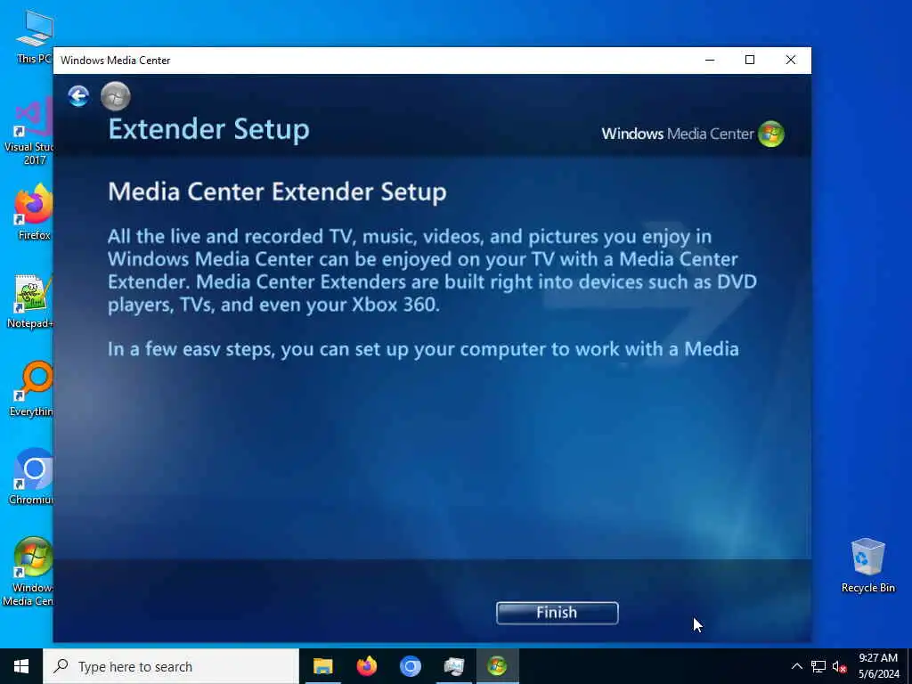The height and width of the screenshot is (684, 912).
Task: Launch Firefox from desktop shortcut
Action: coord(33,212)
